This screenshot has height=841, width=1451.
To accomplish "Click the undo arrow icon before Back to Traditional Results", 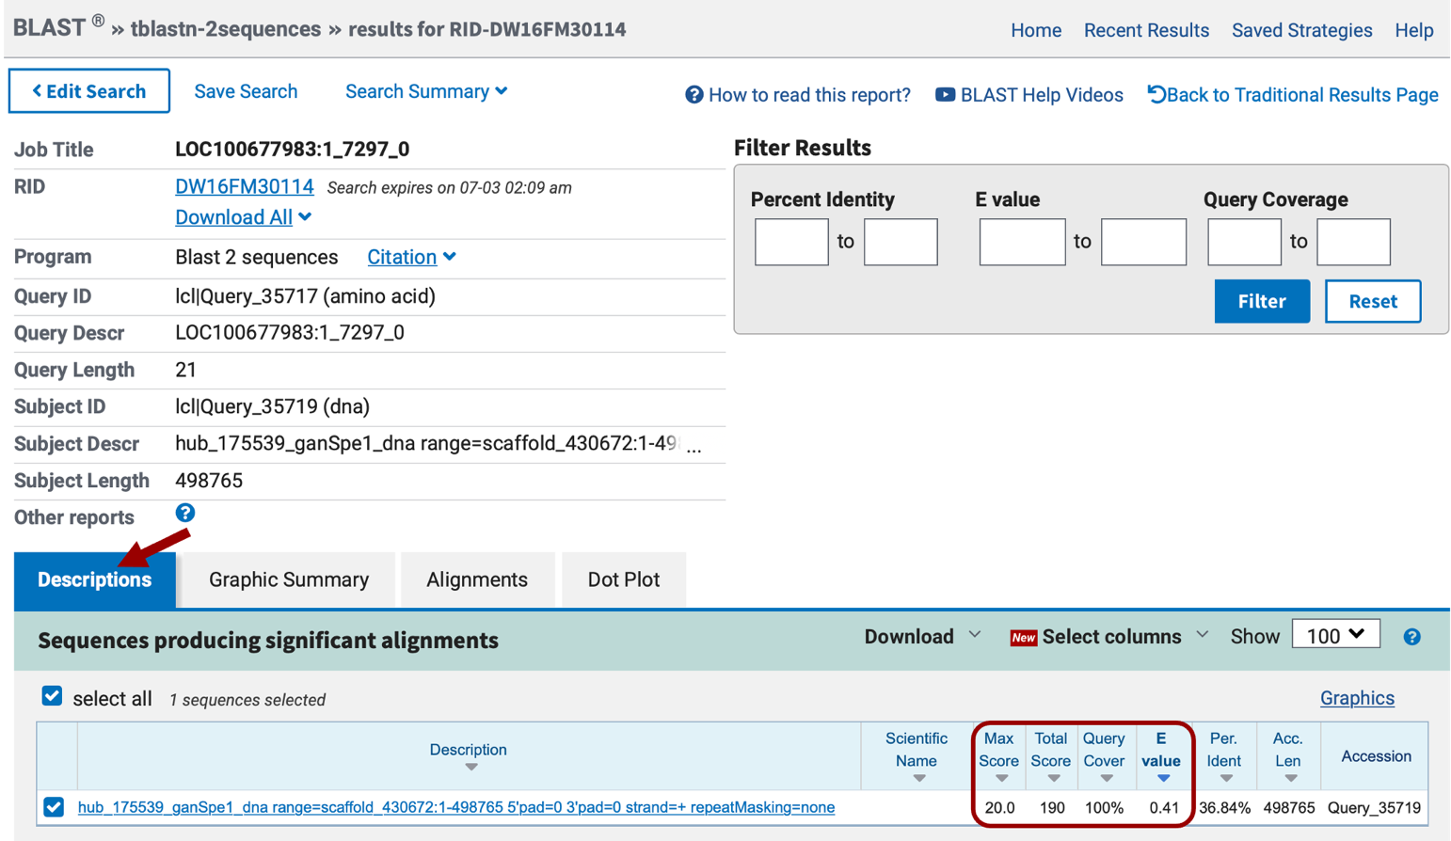I will click(1156, 94).
